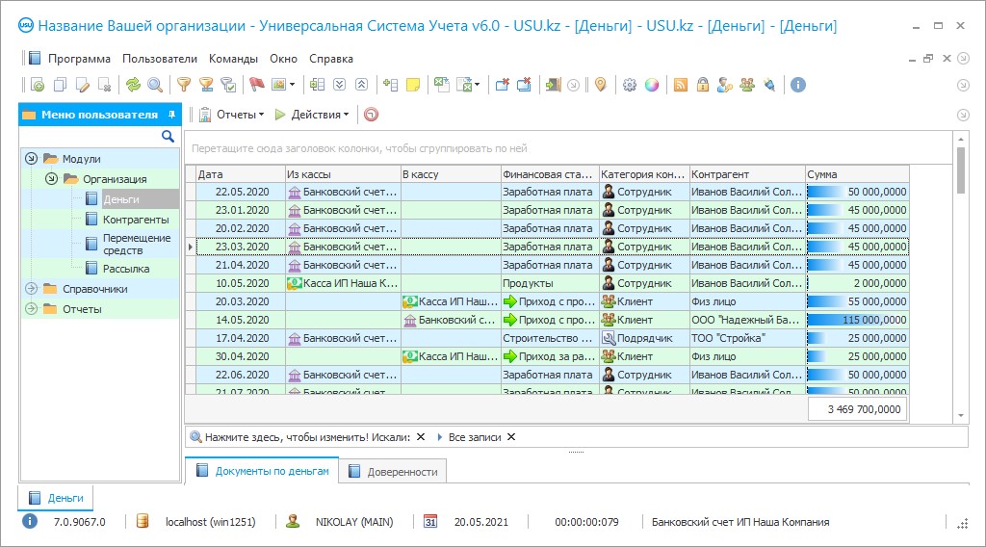Click the bottom Деньги window tab
Viewport: 986px width, 547px height.
pyautogui.click(x=56, y=498)
